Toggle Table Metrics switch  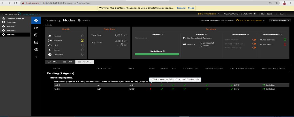[254, 40]
